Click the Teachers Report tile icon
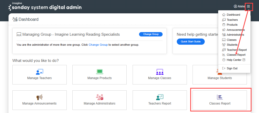The width and height of the screenshot is (259, 113). [x=159, y=97]
